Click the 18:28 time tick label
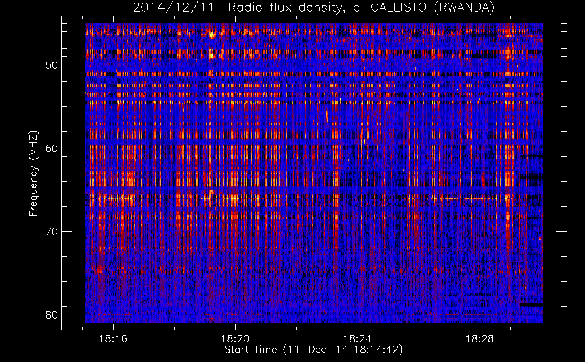The height and width of the screenshot is (362, 585). pos(479,339)
